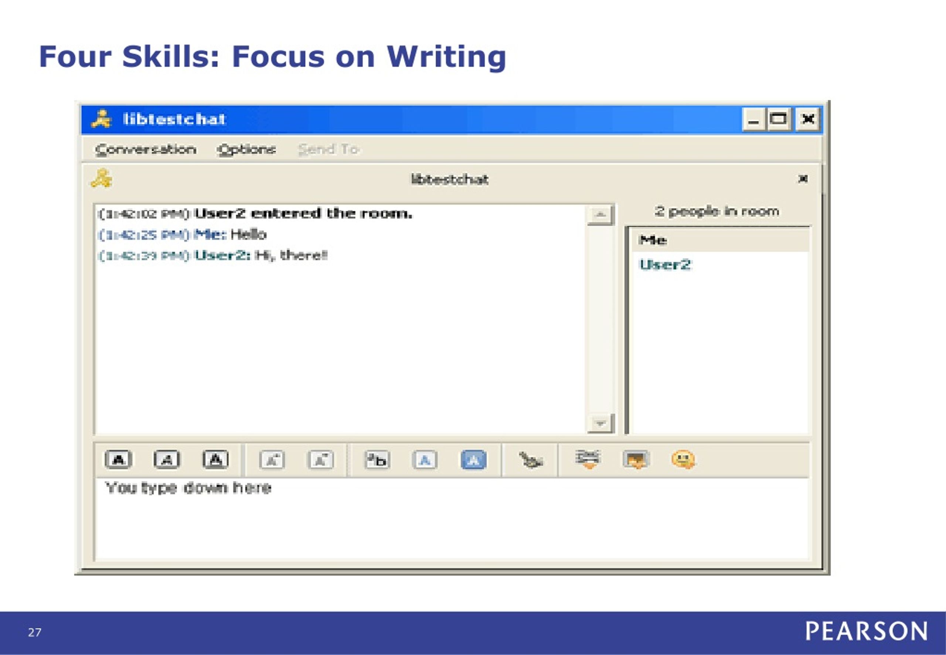Open the Options menu
This screenshot has height=655, width=946.
(x=246, y=149)
